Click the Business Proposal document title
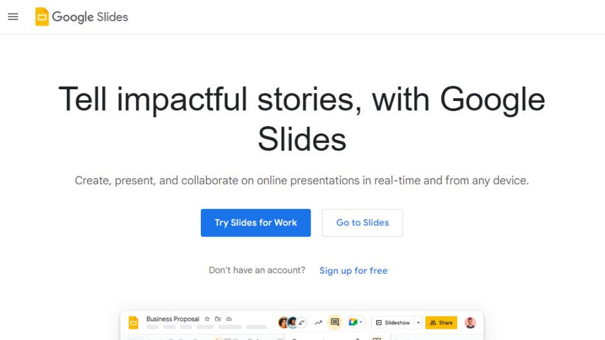This screenshot has width=605, height=340. (173, 319)
